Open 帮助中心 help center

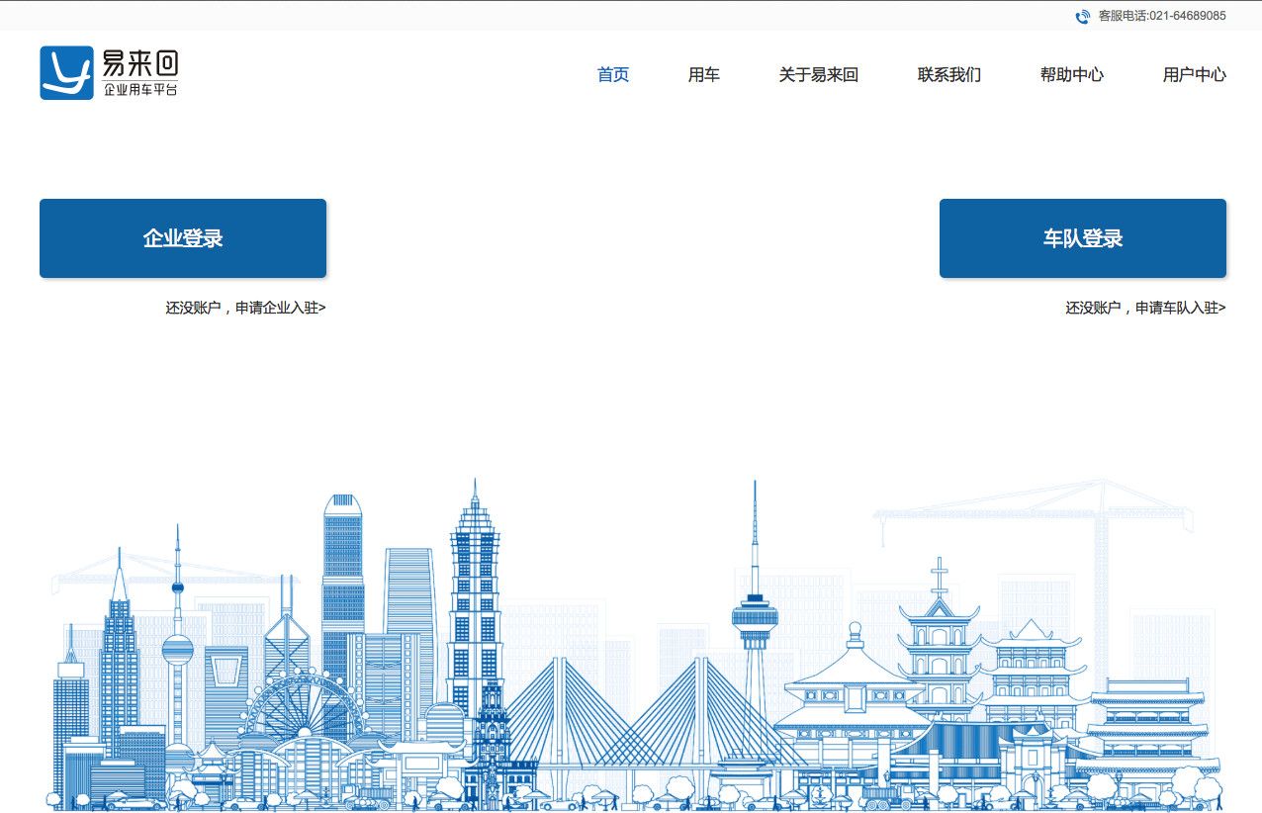[1072, 75]
